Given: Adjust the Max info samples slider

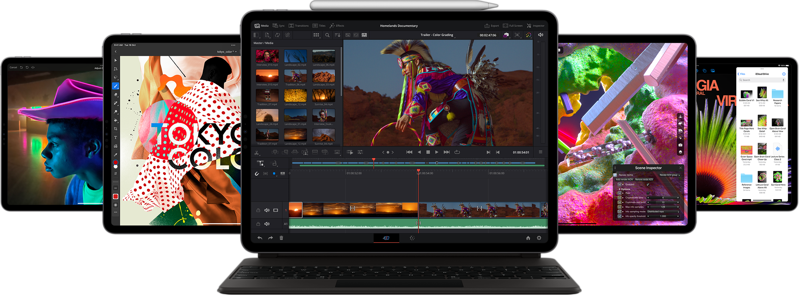Looking at the screenshot, I should click(663, 207).
